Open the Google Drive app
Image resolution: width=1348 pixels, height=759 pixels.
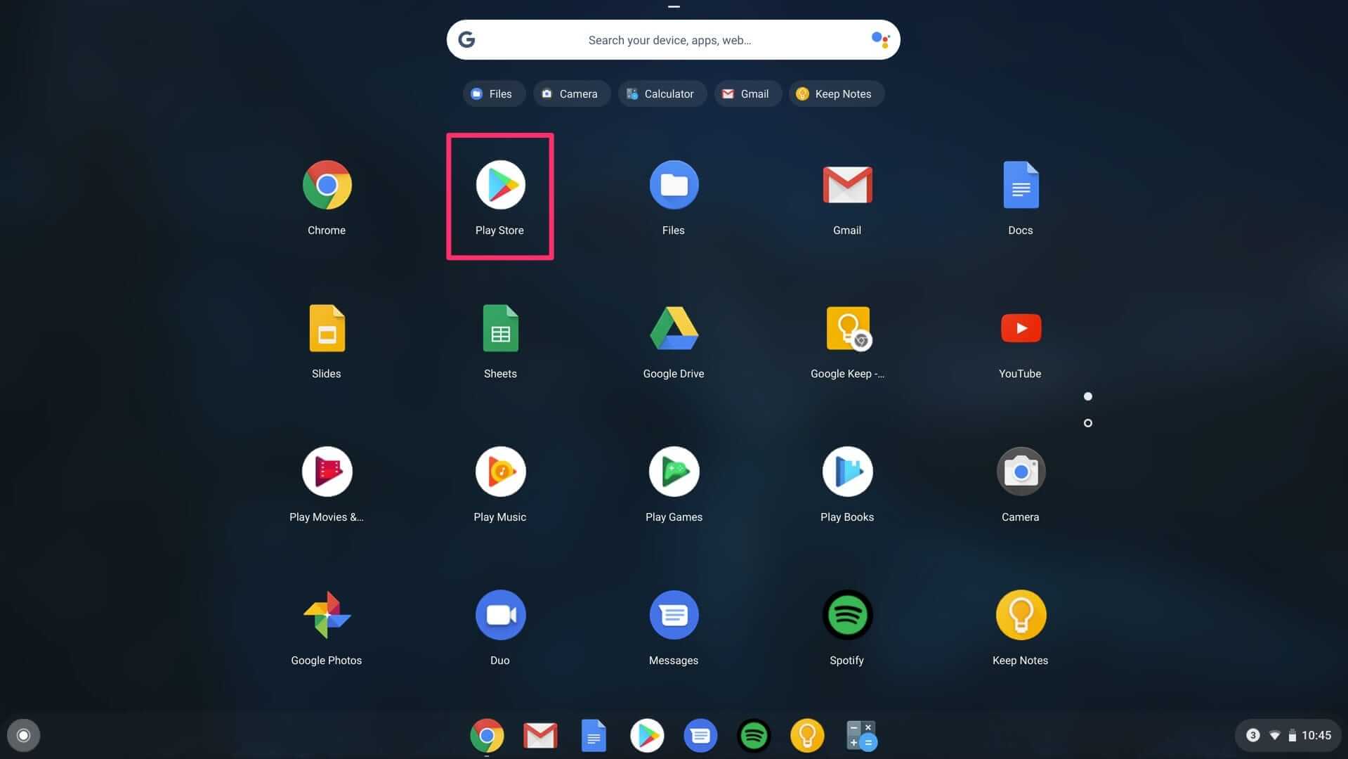673,329
